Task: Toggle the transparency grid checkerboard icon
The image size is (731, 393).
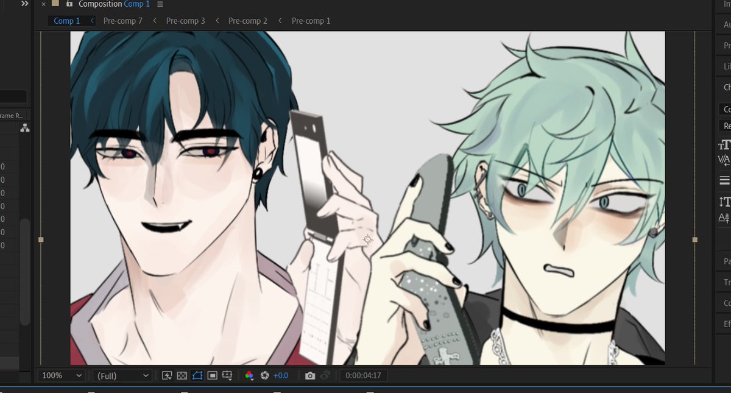Action: (182, 376)
